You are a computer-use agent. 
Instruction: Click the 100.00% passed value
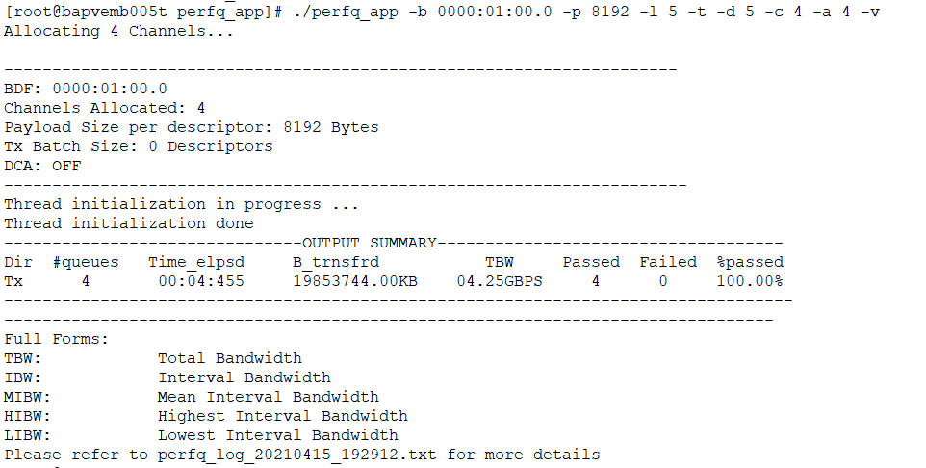pos(749,281)
